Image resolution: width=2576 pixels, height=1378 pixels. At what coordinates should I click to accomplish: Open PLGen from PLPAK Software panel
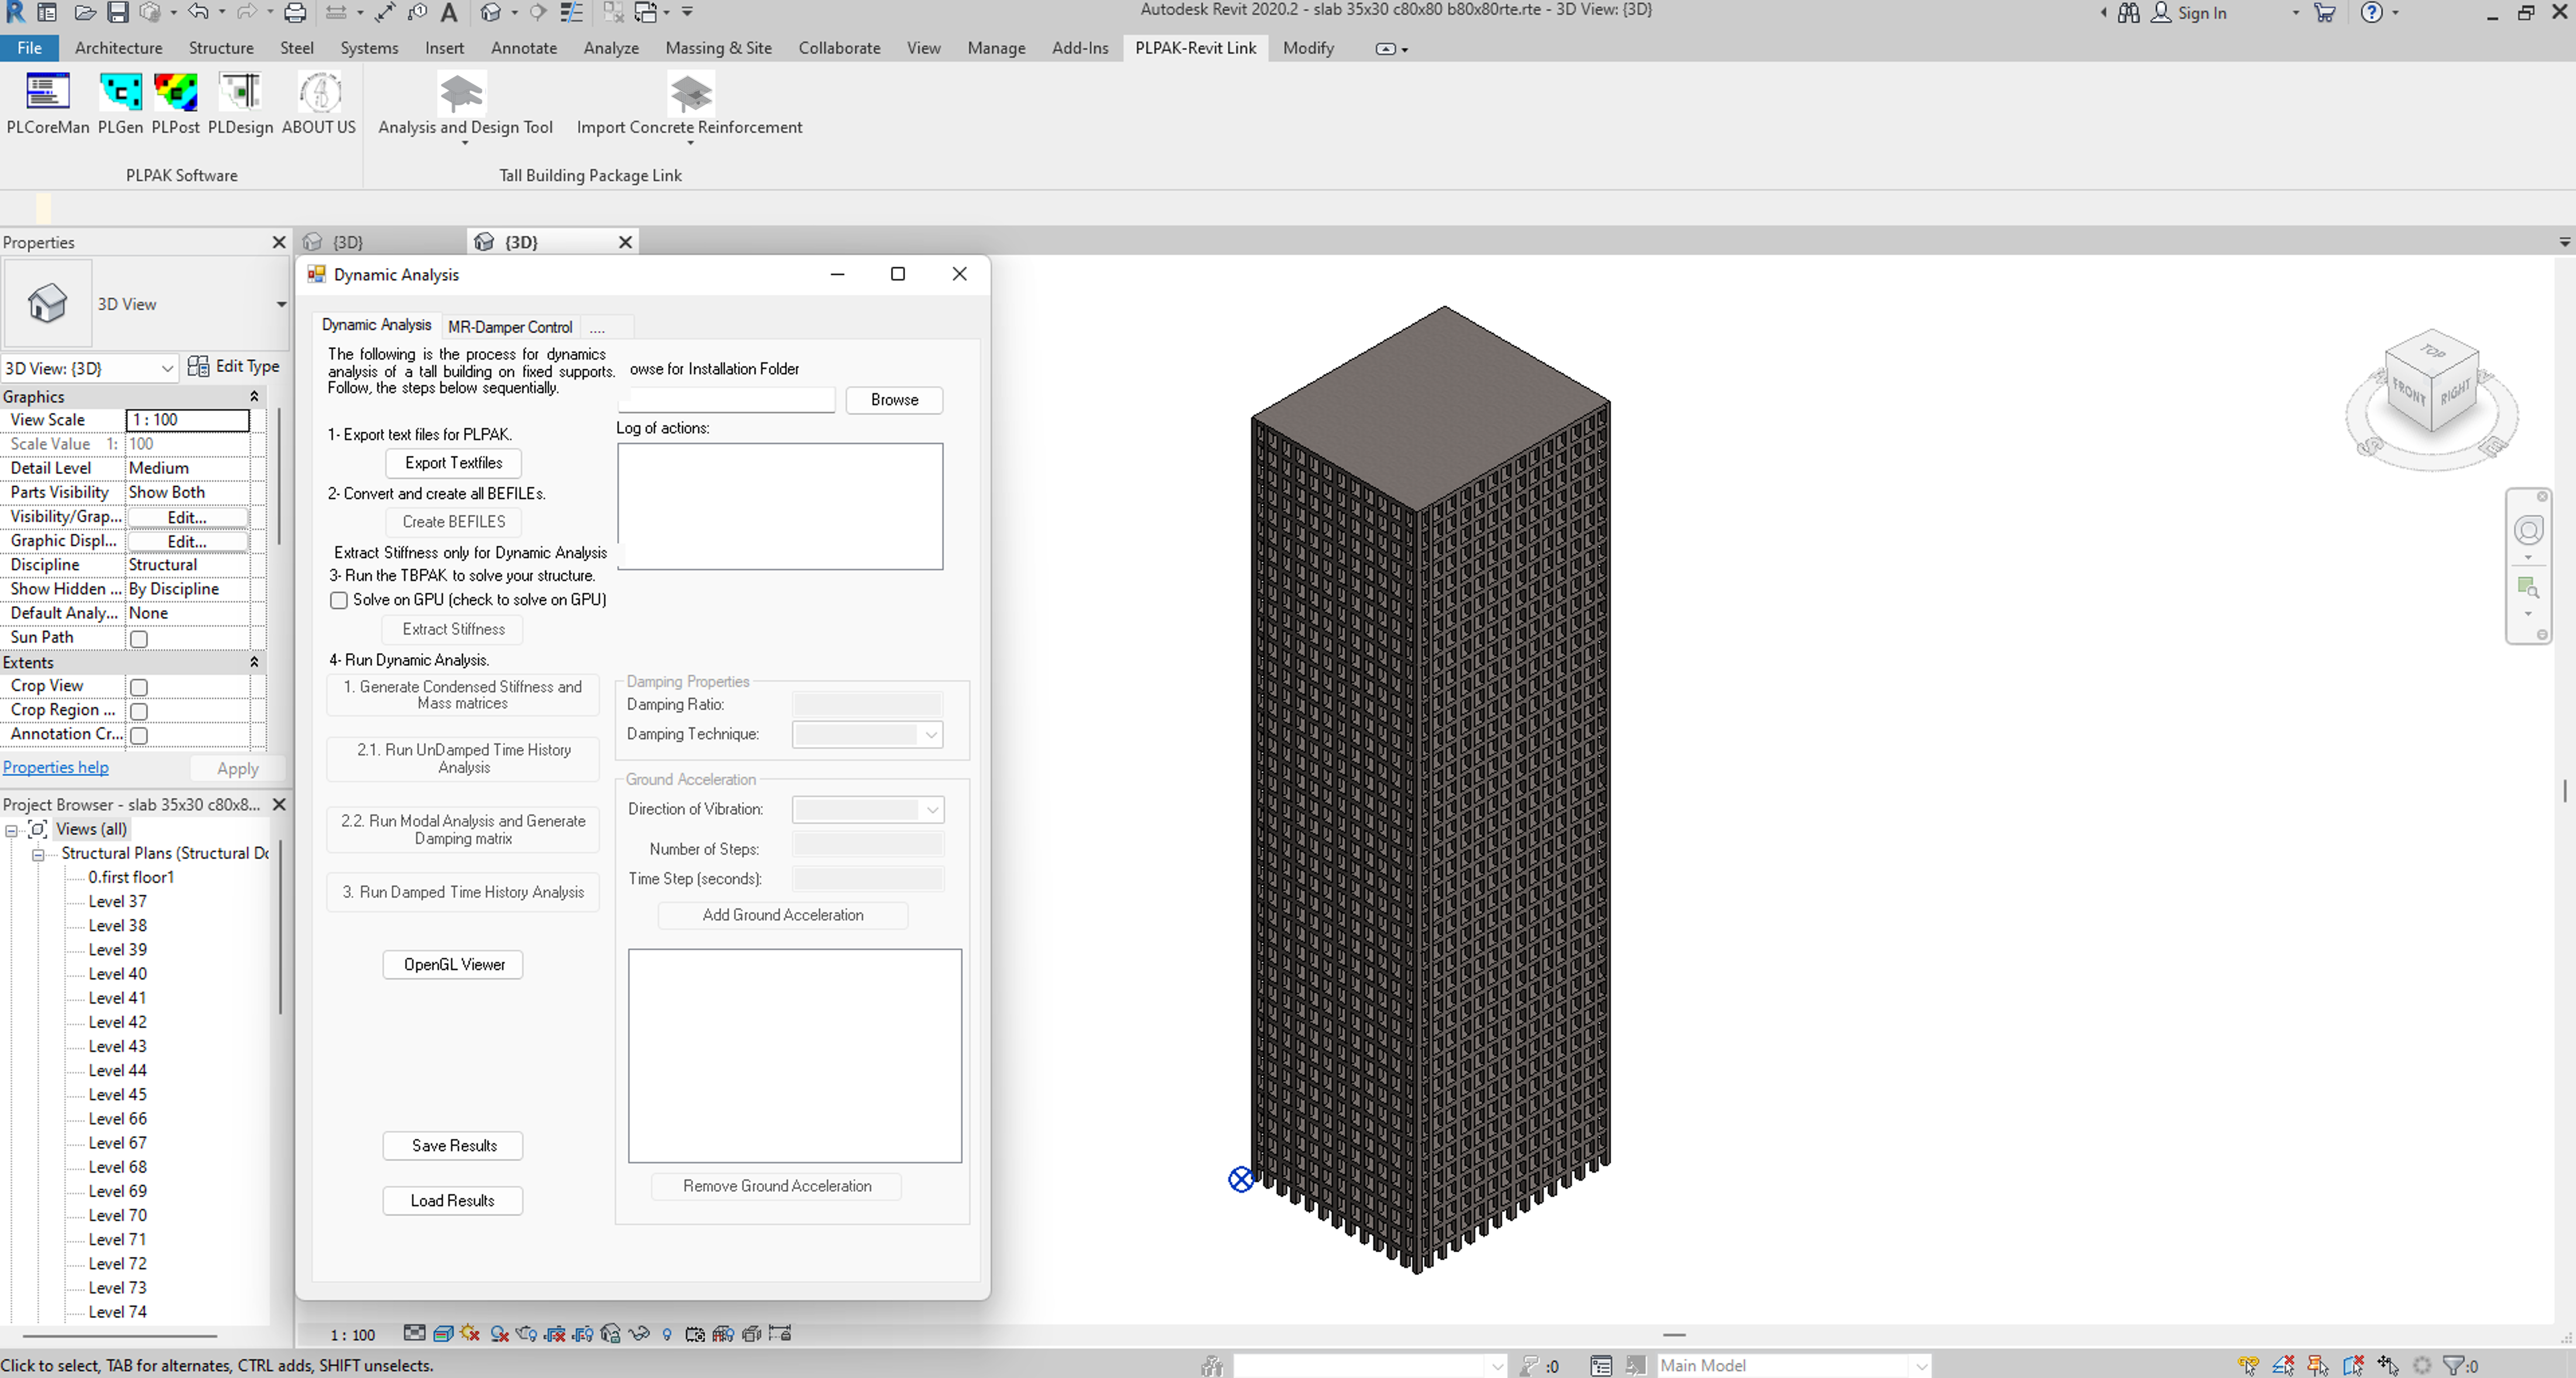pyautogui.click(x=120, y=104)
